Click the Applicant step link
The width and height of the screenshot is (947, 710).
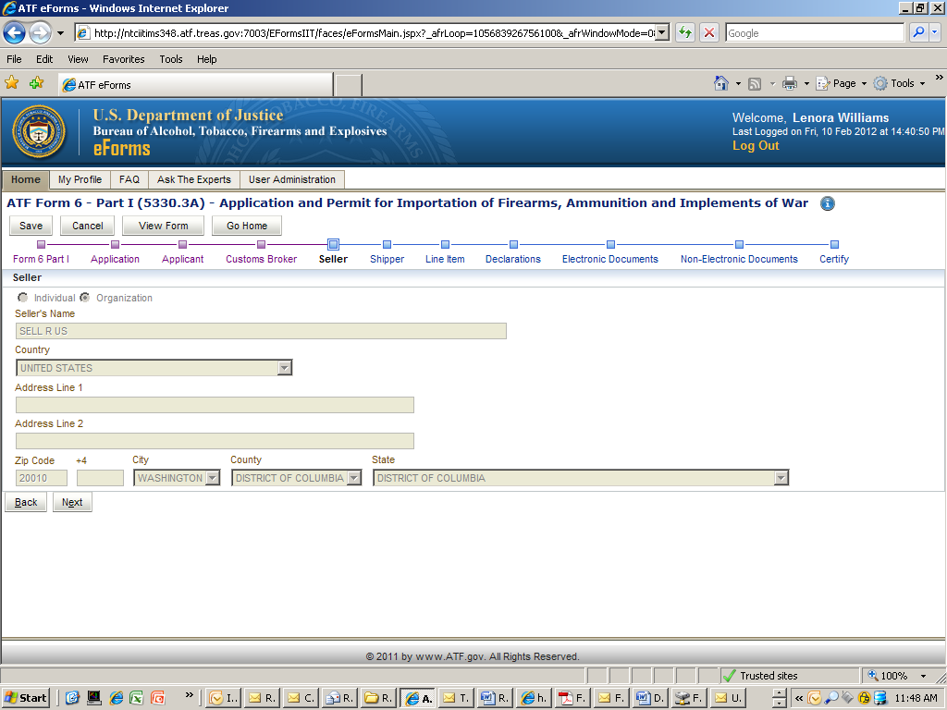(x=182, y=259)
